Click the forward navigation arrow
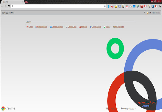 pyautogui.click(x=6, y=6)
